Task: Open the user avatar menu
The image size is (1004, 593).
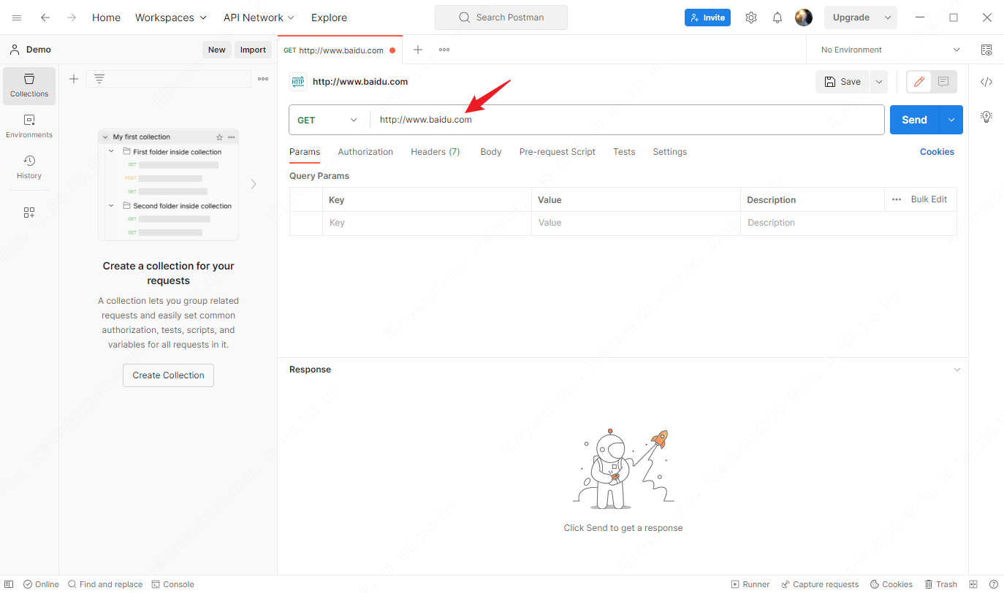Action: click(x=804, y=18)
